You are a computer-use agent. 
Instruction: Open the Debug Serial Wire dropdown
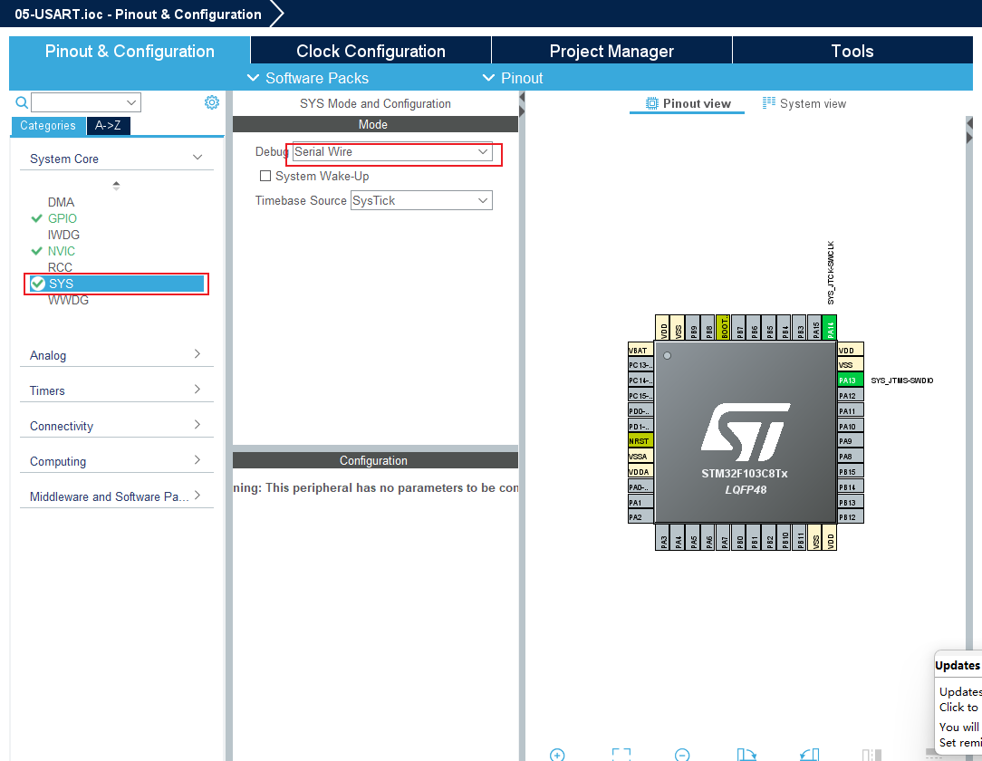392,151
